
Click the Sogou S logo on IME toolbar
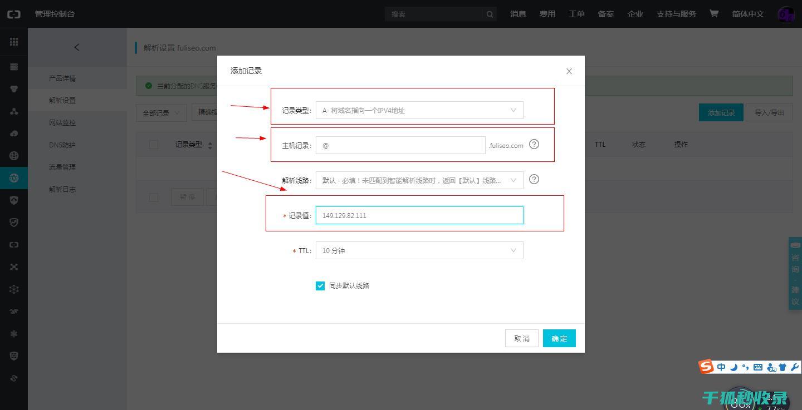tap(707, 367)
